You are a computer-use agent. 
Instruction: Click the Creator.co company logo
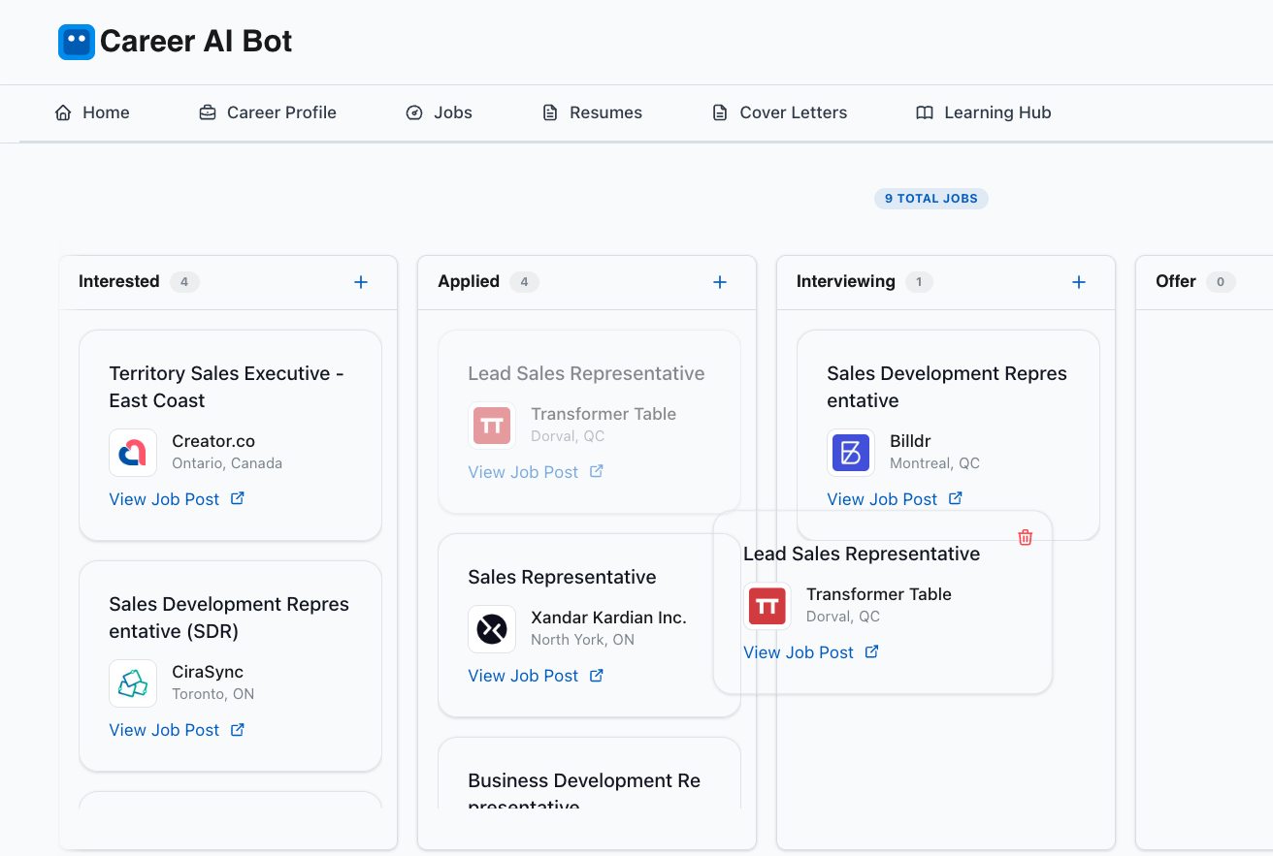[x=133, y=453]
